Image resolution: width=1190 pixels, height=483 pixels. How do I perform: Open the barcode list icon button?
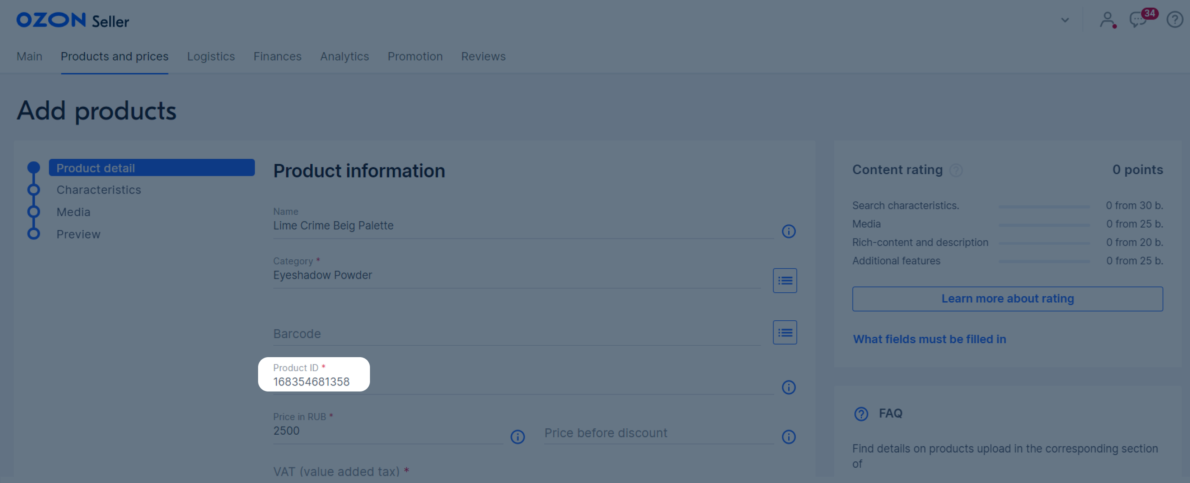coord(784,332)
